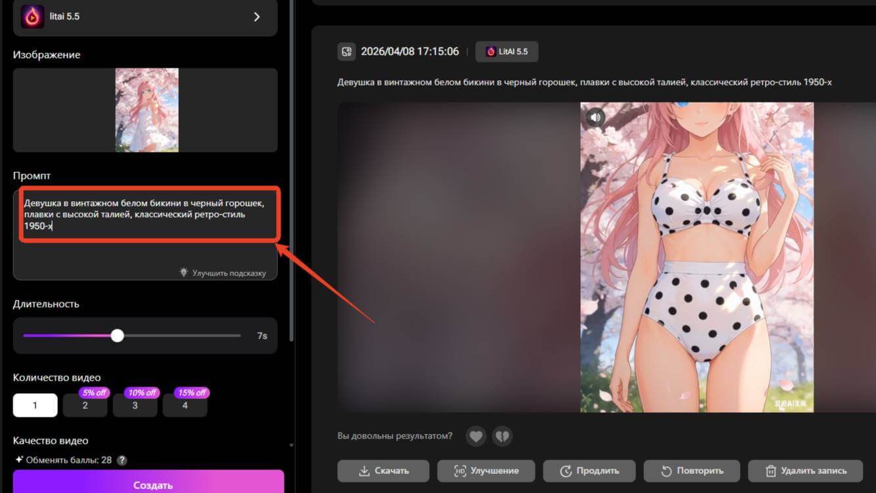The width and height of the screenshot is (876, 493).
Task: Click the broken heart dislike icon
Action: (502, 436)
